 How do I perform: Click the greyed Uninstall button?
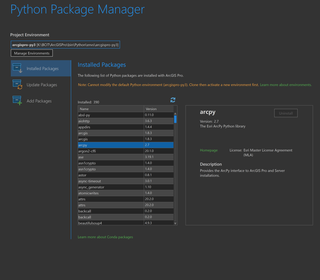(x=286, y=113)
